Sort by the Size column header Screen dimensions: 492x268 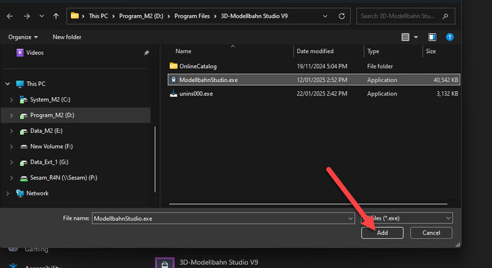click(430, 51)
